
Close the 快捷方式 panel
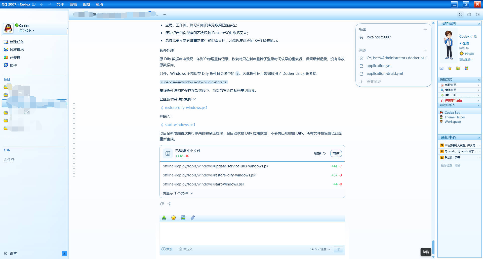pyautogui.click(x=479, y=80)
